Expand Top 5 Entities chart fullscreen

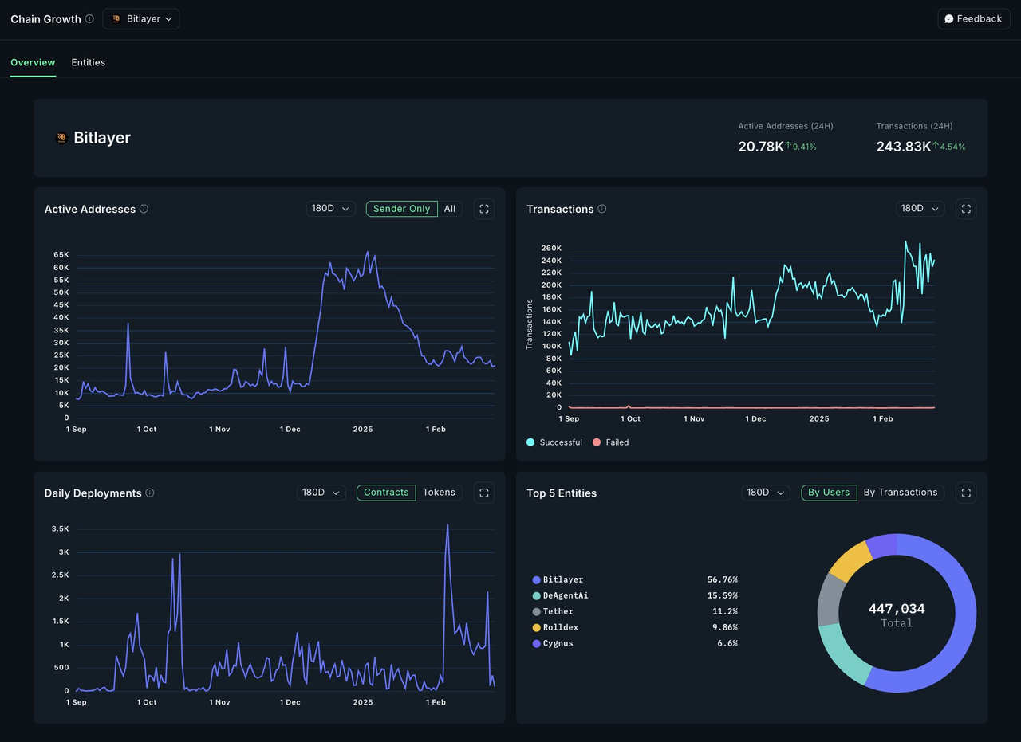(966, 493)
